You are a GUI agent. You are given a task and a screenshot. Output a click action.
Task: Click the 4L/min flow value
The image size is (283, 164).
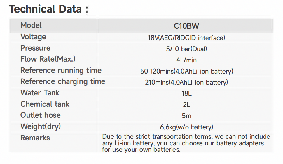pyautogui.click(x=186, y=60)
